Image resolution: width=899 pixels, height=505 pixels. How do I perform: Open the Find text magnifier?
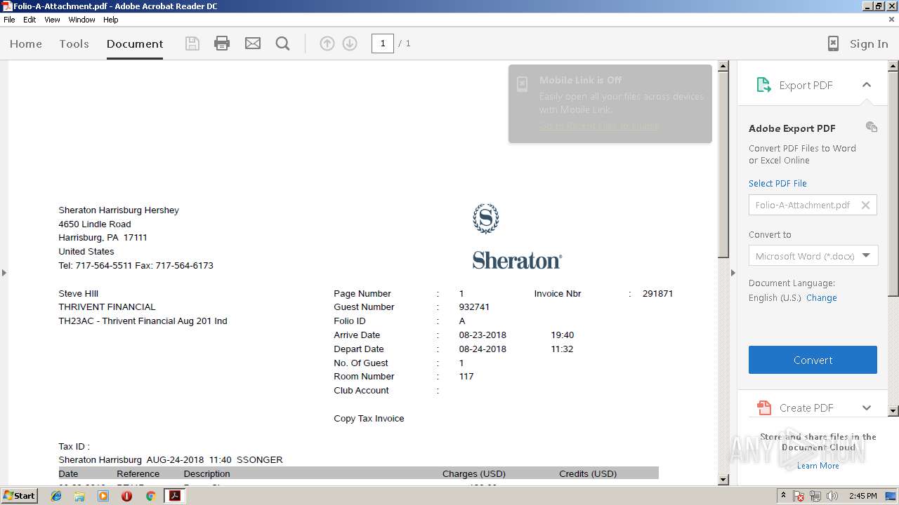pyautogui.click(x=283, y=43)
